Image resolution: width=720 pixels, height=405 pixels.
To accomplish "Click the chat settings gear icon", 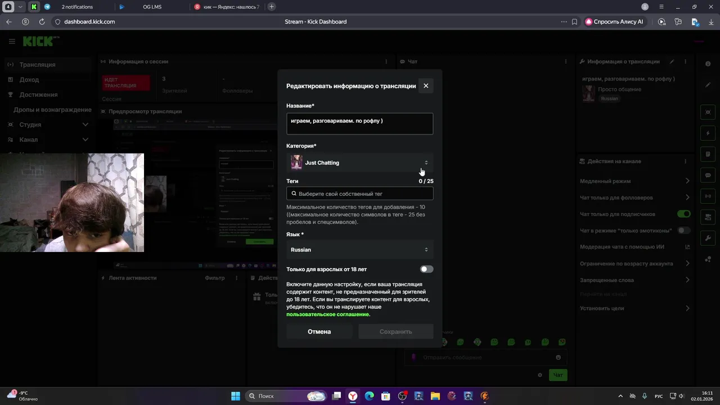I will [x=540, y=375].
